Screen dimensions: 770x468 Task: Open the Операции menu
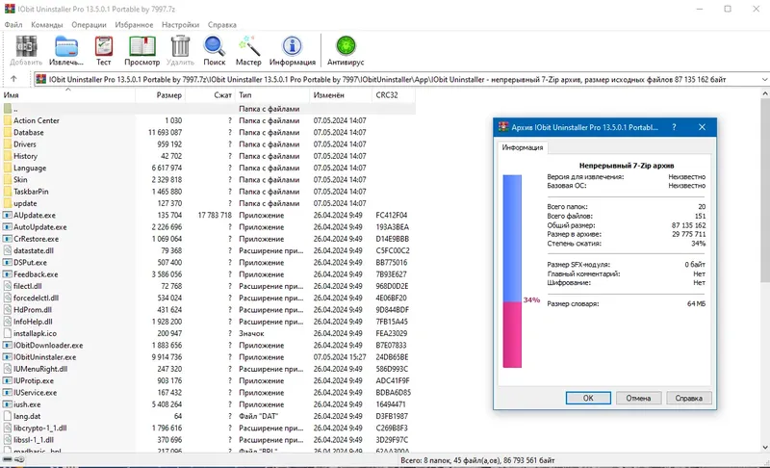pyautogui.click(x=89, y=24)
